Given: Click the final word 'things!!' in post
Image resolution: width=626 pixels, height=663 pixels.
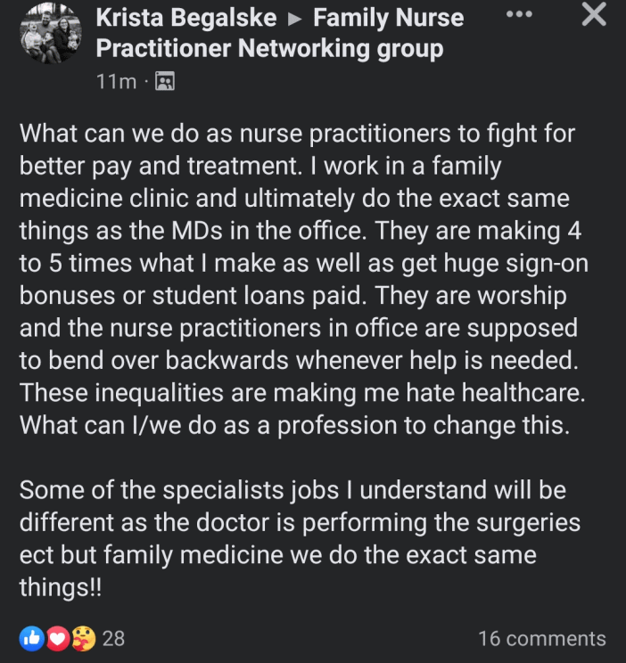Looking at the screenshot, I should pyautogui.click(x=61, y=587).
